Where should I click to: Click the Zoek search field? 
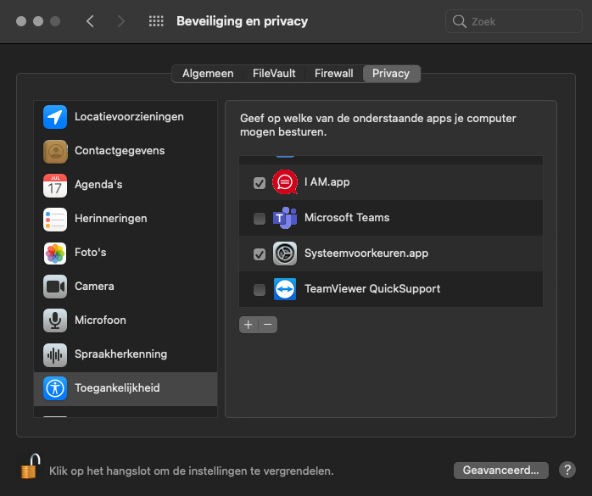(513, 21)
